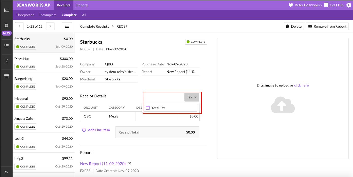Viewport: 353px width, 177px height.
Task: Click the 1-13 of 13 page indicator
Action: pos(35,26)
